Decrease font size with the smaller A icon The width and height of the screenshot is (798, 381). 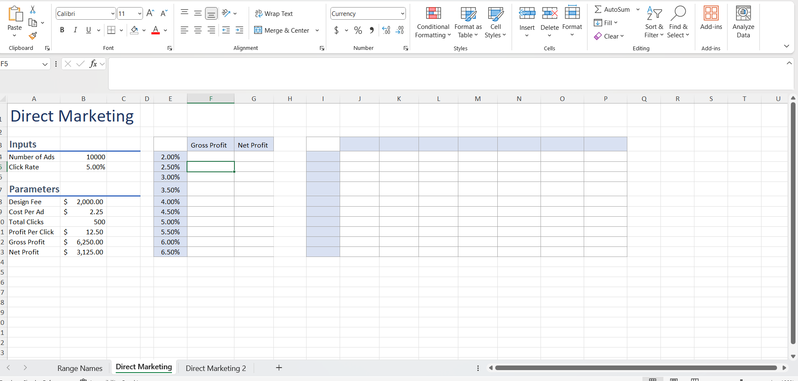pos(164,13)
